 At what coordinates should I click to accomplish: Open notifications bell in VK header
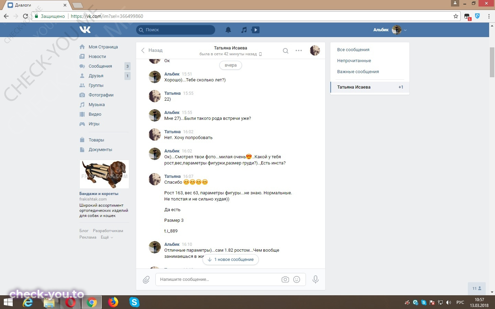(228, 30)
